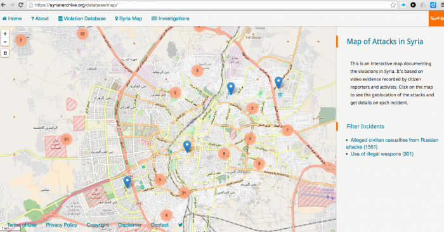Screen dimensions: 444x232
Task: Open Disclaimer footer link
Action: pyautogui.click(x=129, y=225)
